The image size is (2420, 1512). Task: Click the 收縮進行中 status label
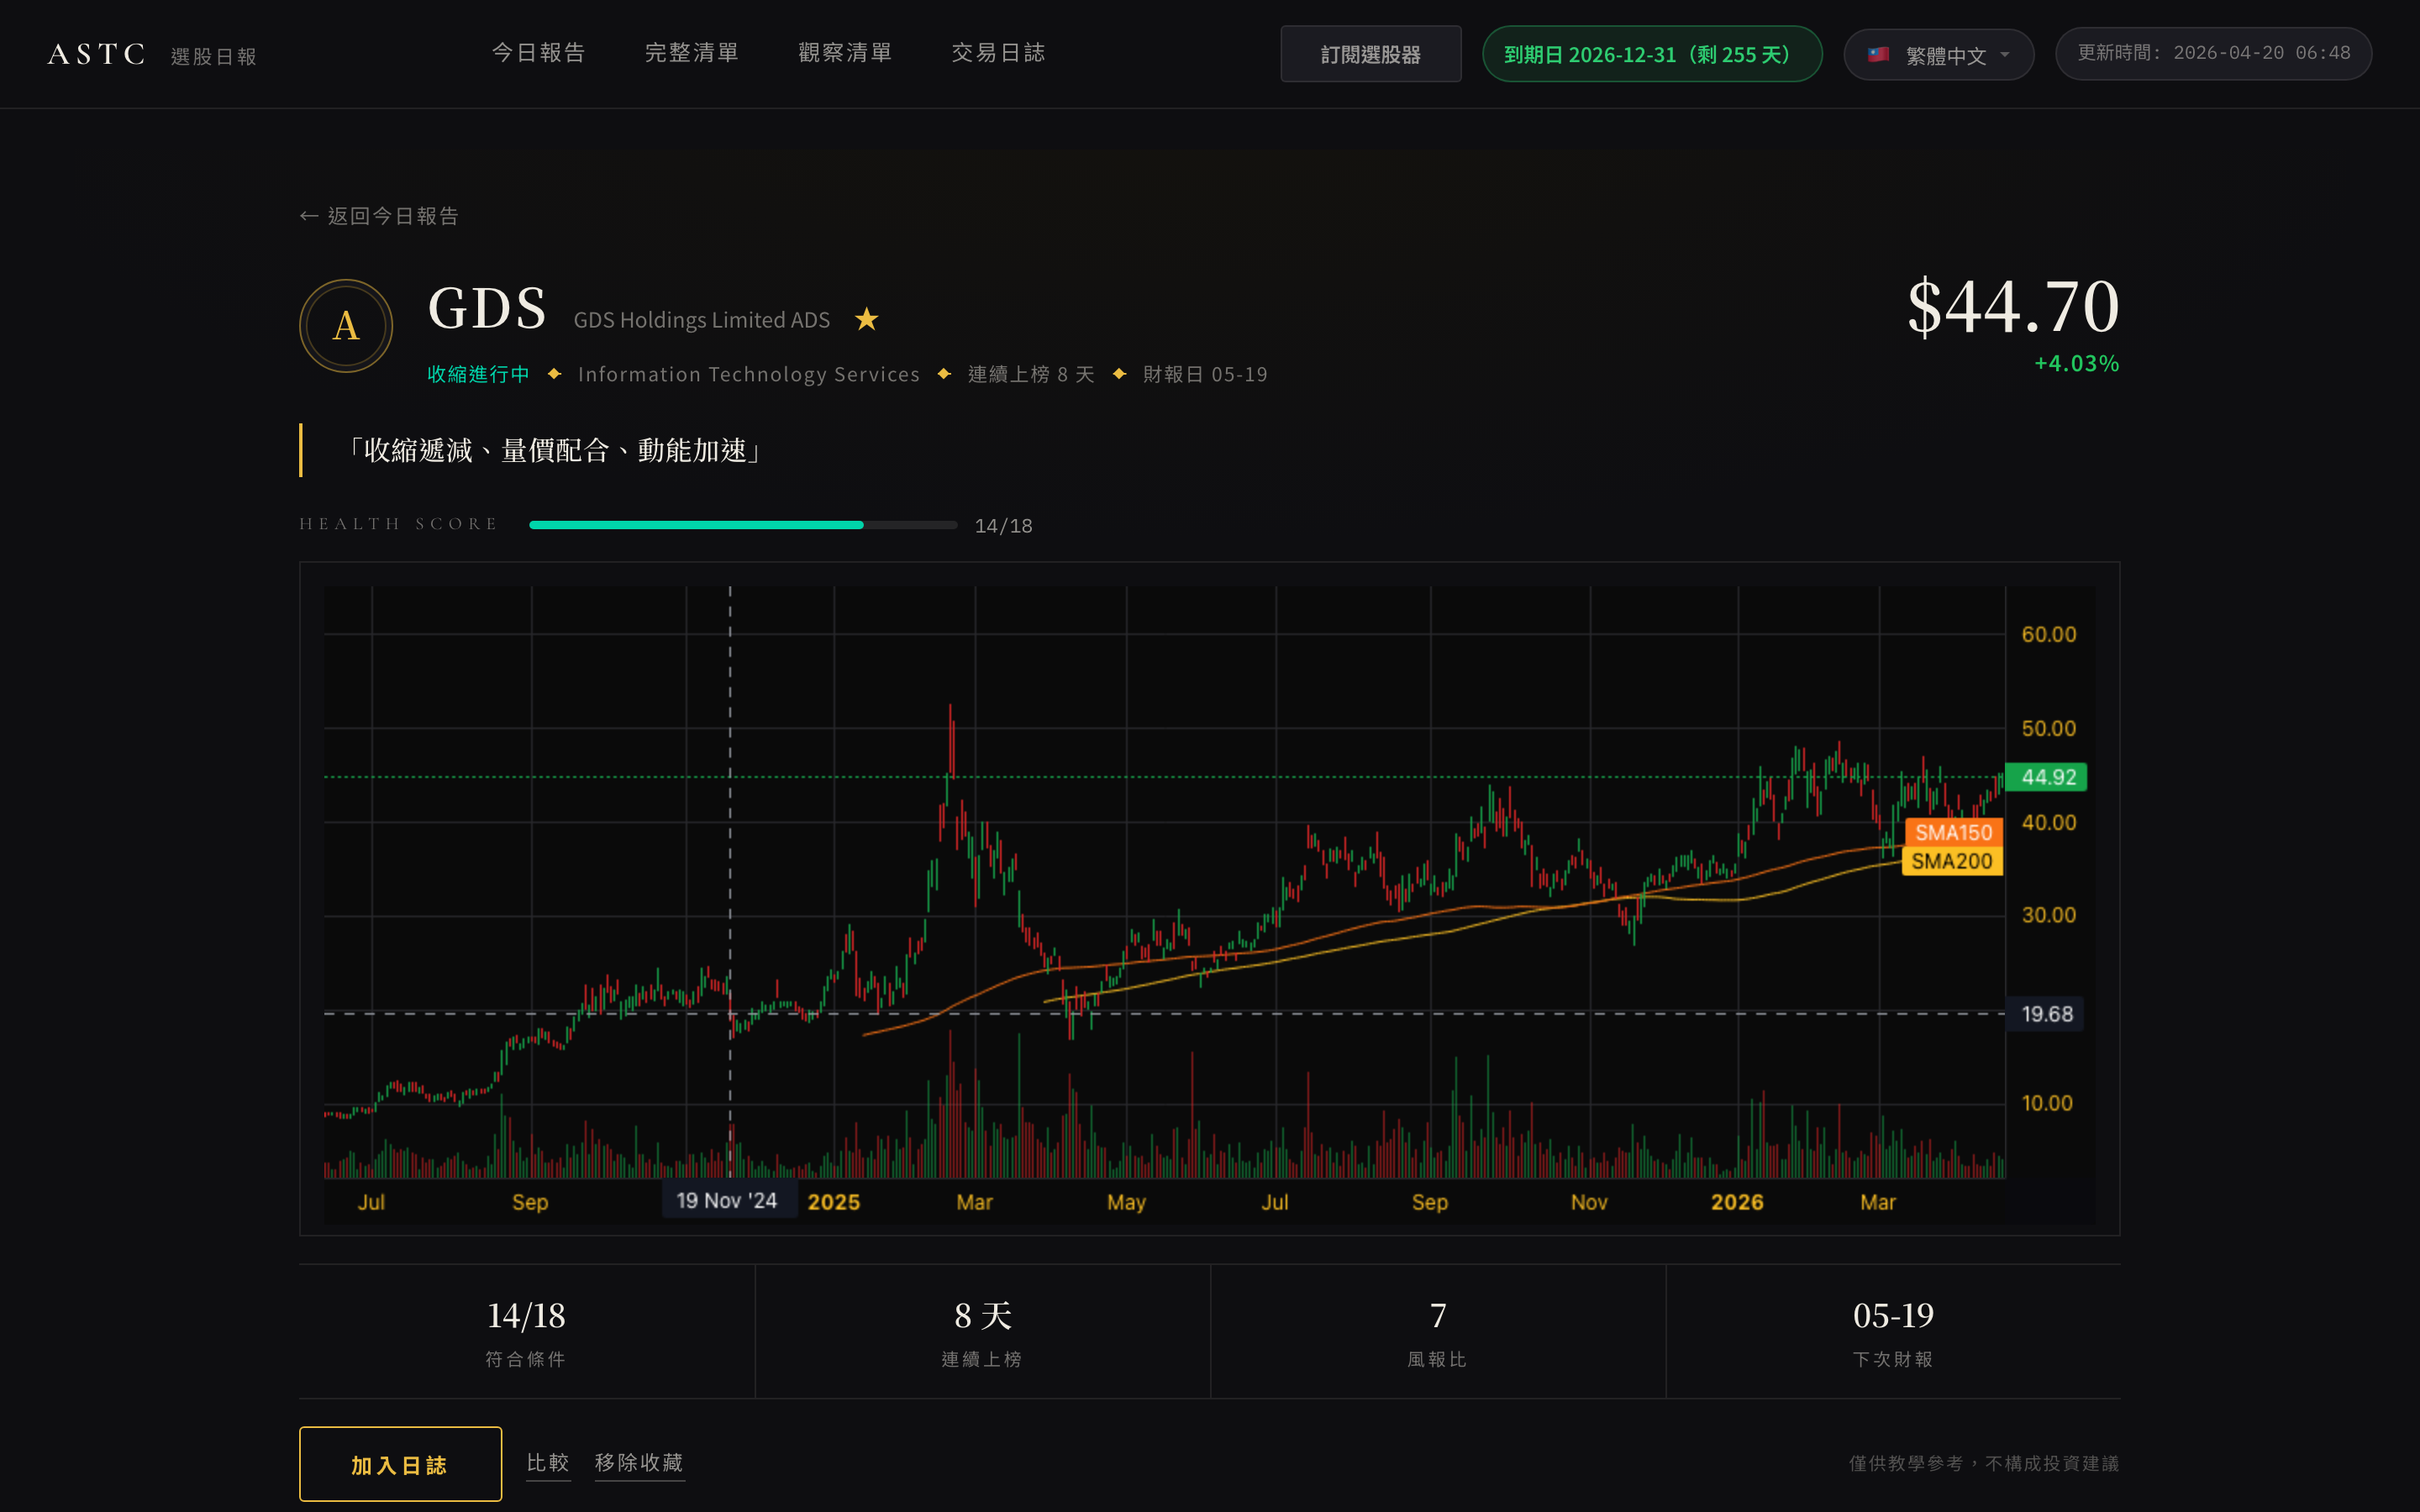click(478, 374)
